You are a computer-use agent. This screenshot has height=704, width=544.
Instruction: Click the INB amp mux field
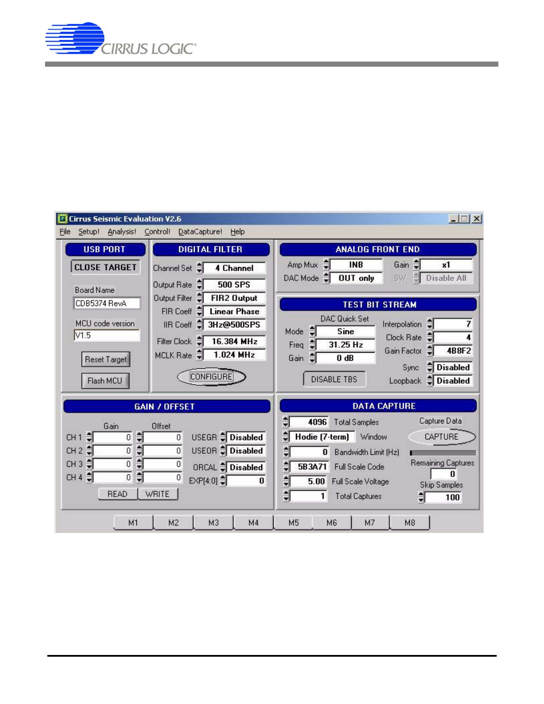[x=356, y=265]
